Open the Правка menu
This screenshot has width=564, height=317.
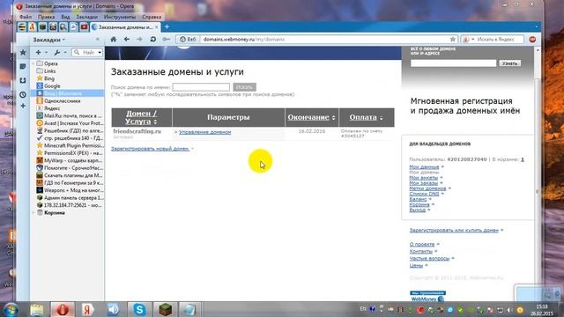pos(46,17)
